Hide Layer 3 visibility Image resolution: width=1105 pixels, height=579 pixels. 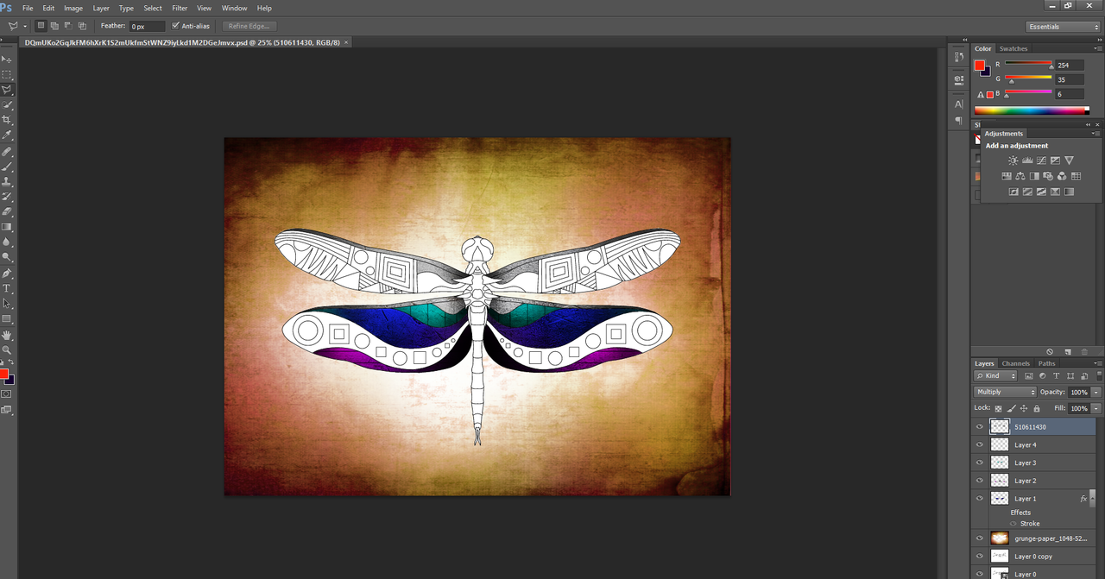tap(979, 463)
